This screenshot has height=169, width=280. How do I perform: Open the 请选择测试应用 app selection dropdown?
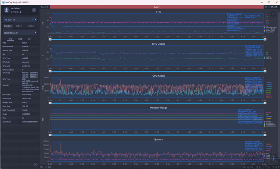point(20,33)
